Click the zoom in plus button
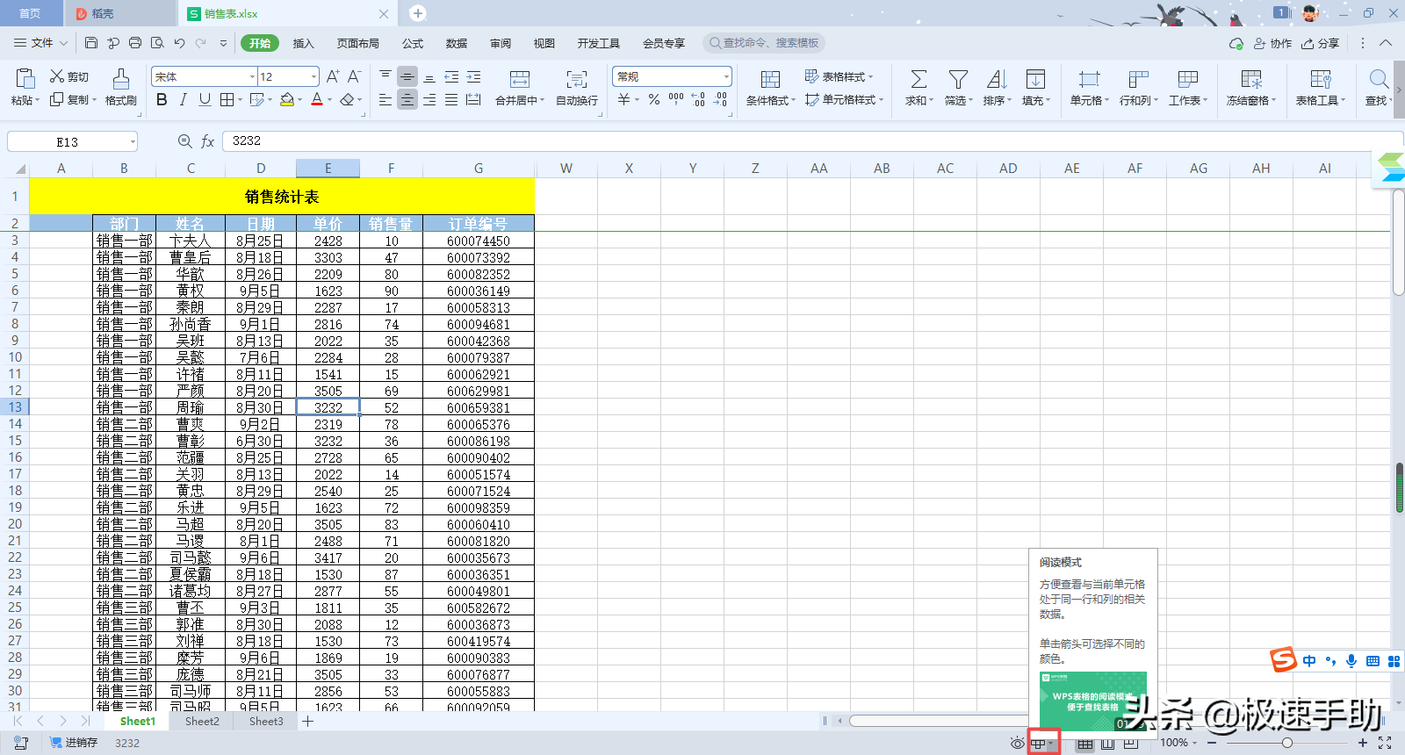 click(1363, 743)
